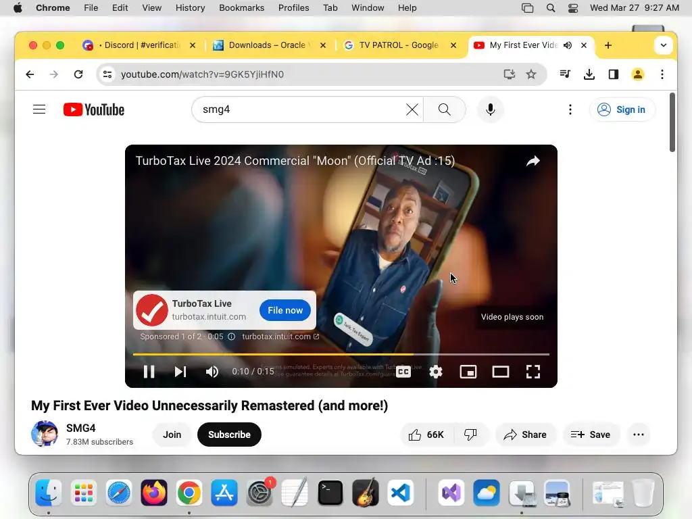Click the share arrow on video overlay

point(533,161)
